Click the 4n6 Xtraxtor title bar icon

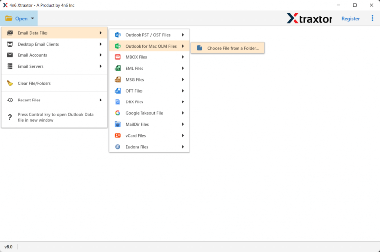click(5, 5)
